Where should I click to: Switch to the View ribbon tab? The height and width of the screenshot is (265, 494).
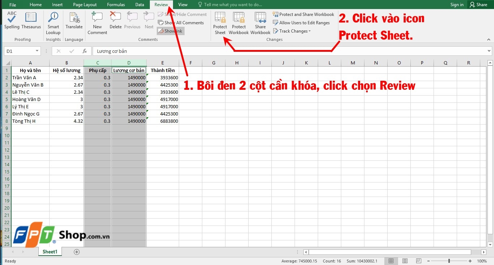pos(183,4)
